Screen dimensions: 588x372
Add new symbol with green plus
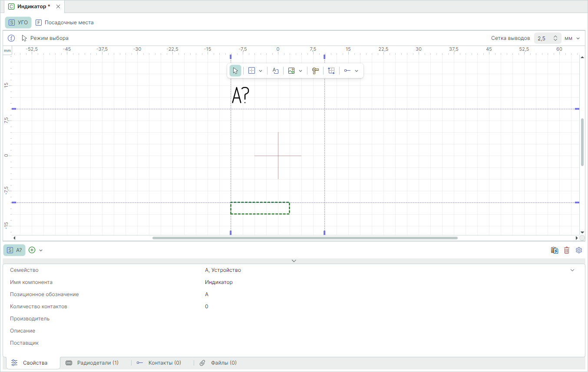(32, 250)
